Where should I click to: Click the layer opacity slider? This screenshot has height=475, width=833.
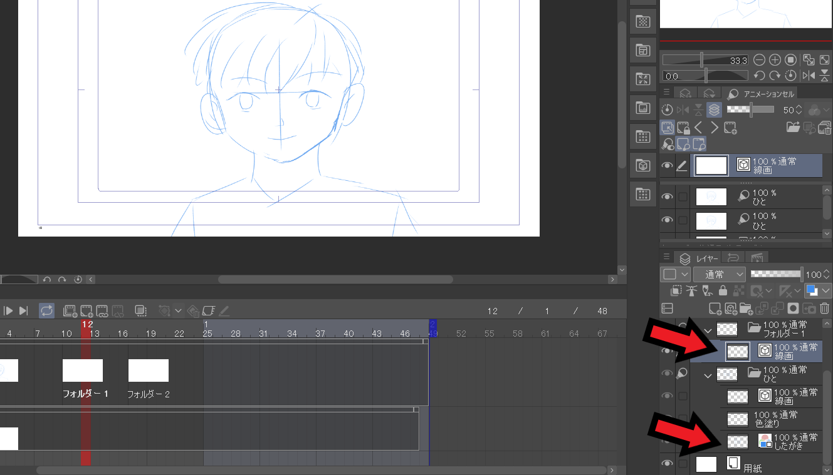pyautogui.click(x=776, y=274)
